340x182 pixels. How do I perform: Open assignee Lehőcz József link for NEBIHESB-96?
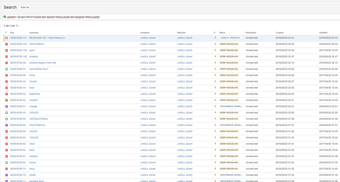(x=148, y=75)
